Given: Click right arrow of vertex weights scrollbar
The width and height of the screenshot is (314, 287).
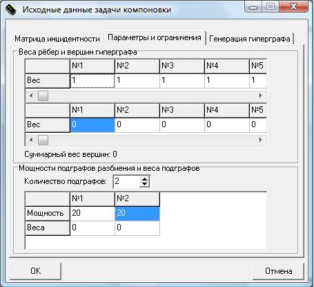Looking at the screenshot, I should coord(261,140).
